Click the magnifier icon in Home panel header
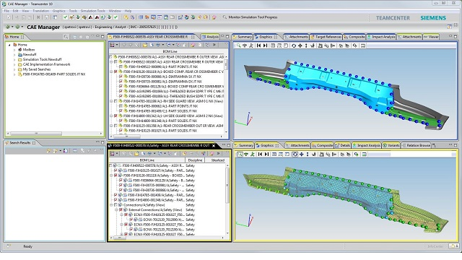The height and width of the screenshot is (260, 462). click(66, 37)
